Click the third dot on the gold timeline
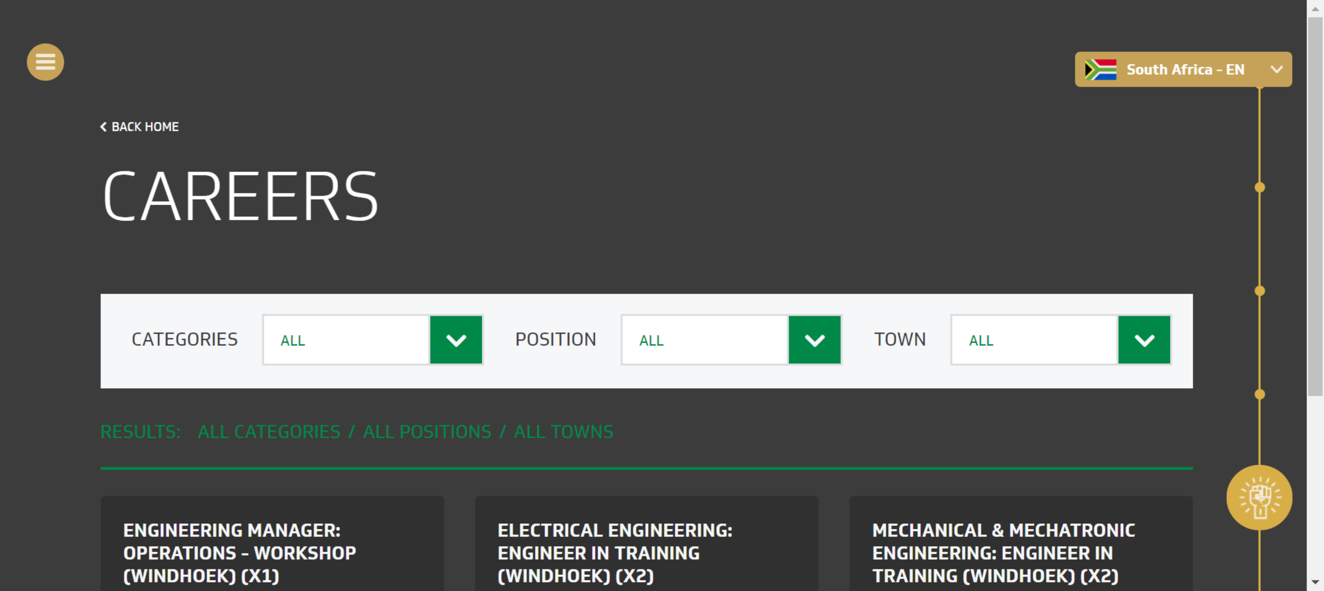 point(1259,394)
